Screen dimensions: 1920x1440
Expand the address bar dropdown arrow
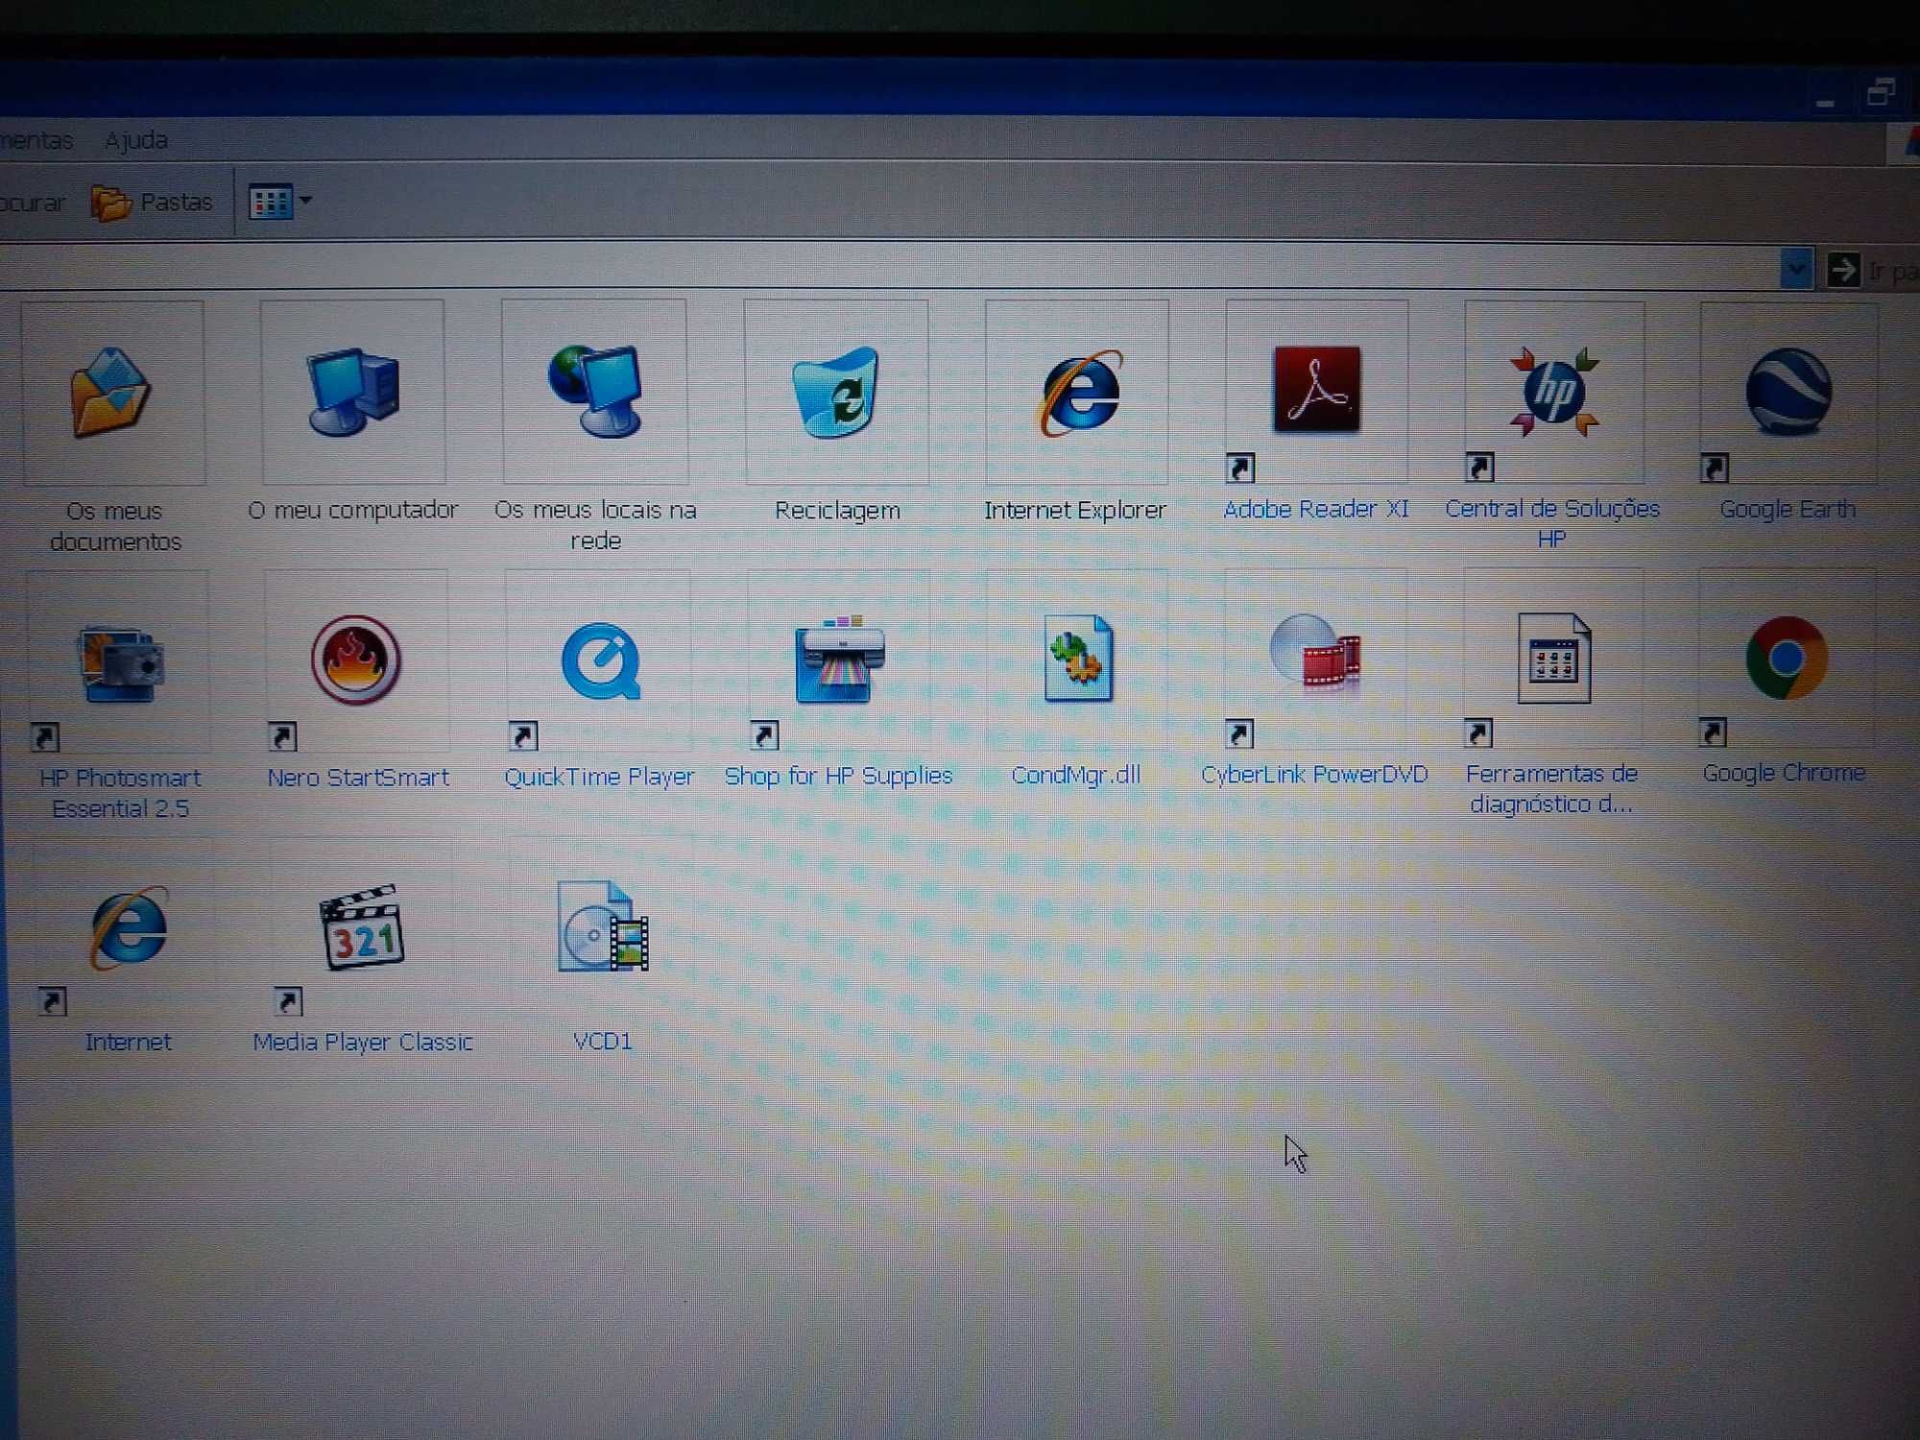coord(1795,269)
